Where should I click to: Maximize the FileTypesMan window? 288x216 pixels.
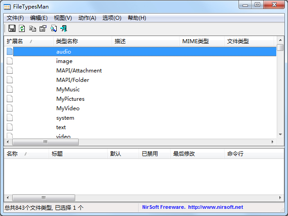coord(257,4)
